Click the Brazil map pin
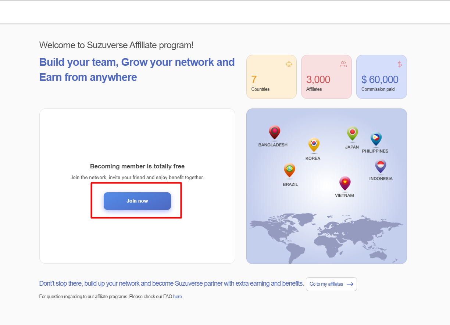 coord(289,170)
